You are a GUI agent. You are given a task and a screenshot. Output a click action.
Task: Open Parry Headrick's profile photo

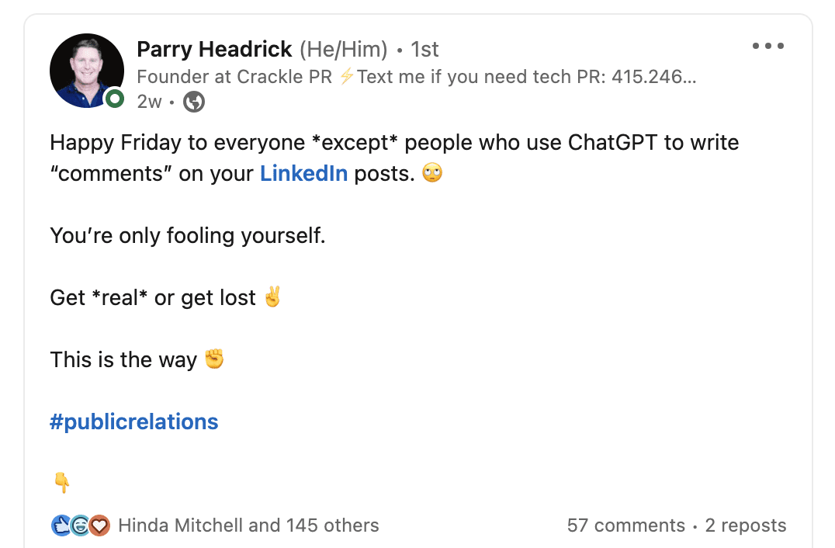87,71
